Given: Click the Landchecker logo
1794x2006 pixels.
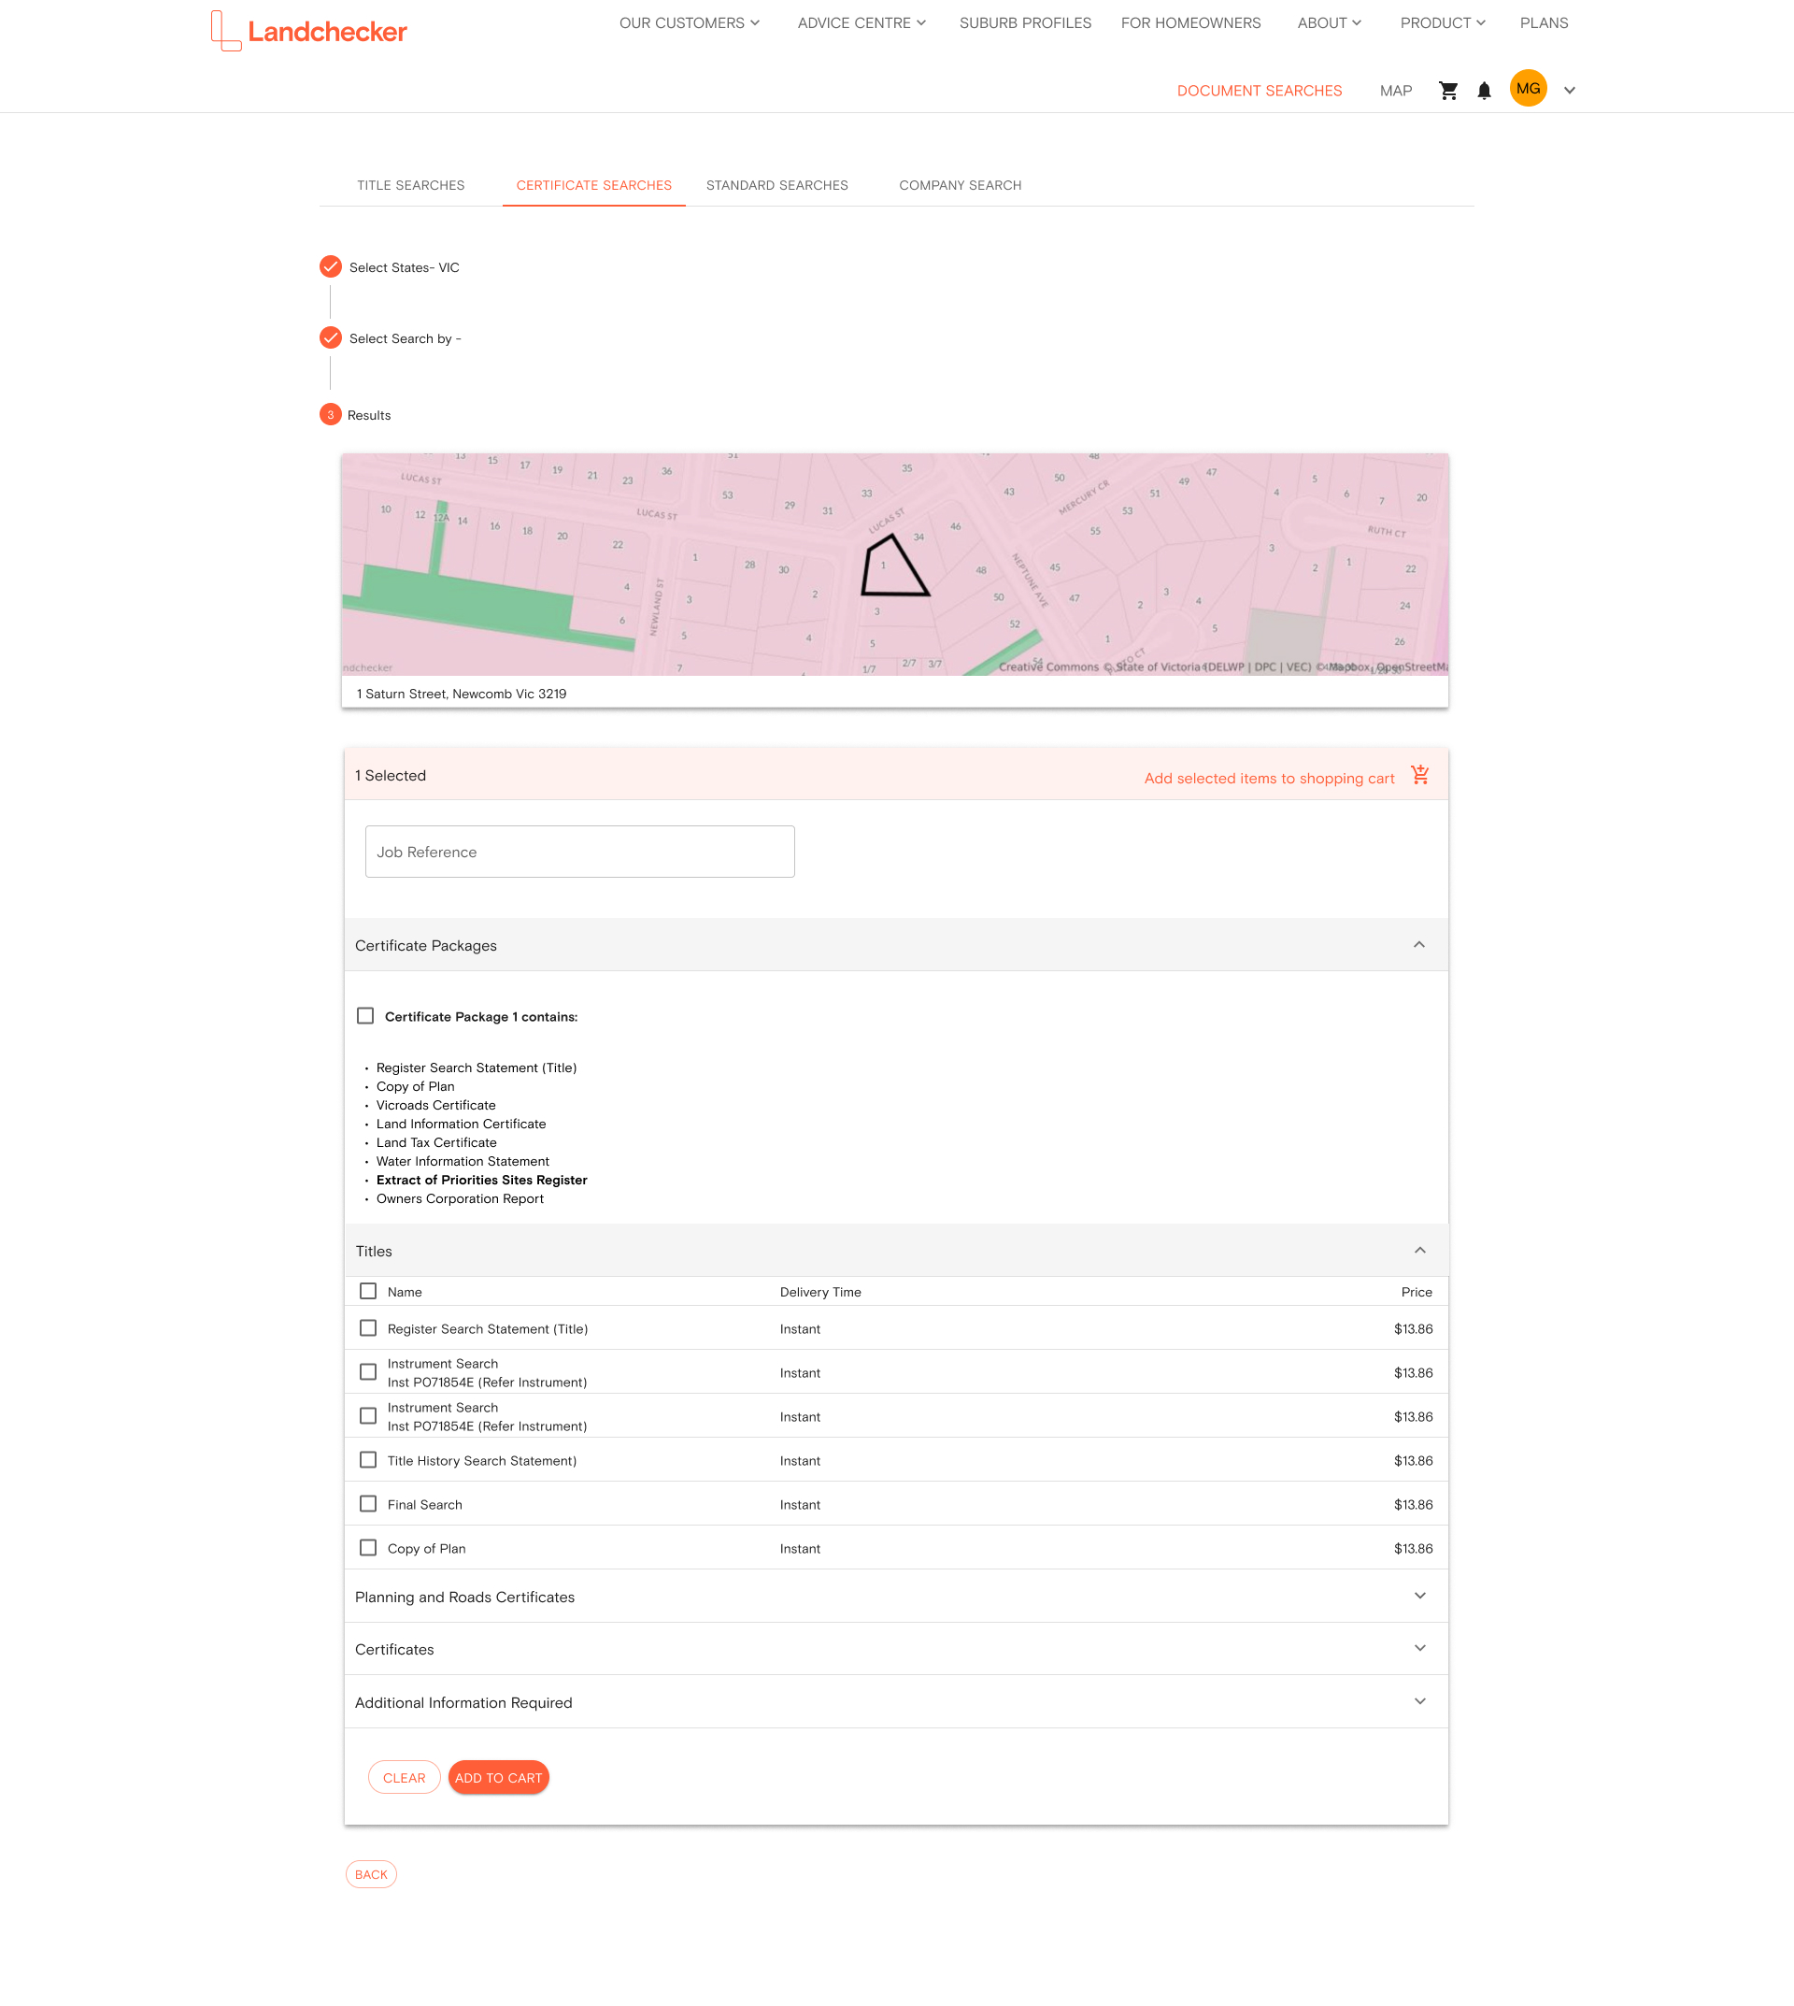Looking at the screenshot, I should coord(308,31).
